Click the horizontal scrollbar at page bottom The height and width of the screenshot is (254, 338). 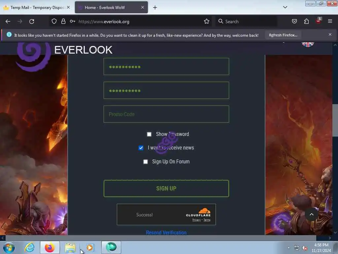point(161,238)
